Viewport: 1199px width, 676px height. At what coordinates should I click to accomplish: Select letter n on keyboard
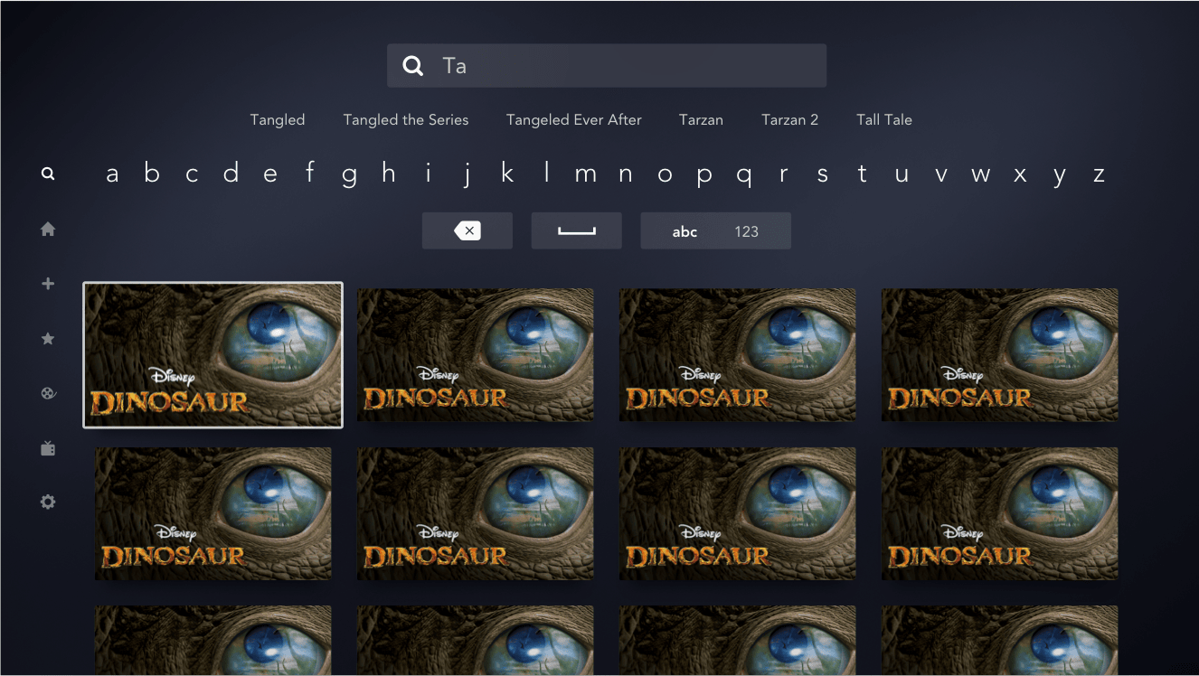[x=626, y=174]
